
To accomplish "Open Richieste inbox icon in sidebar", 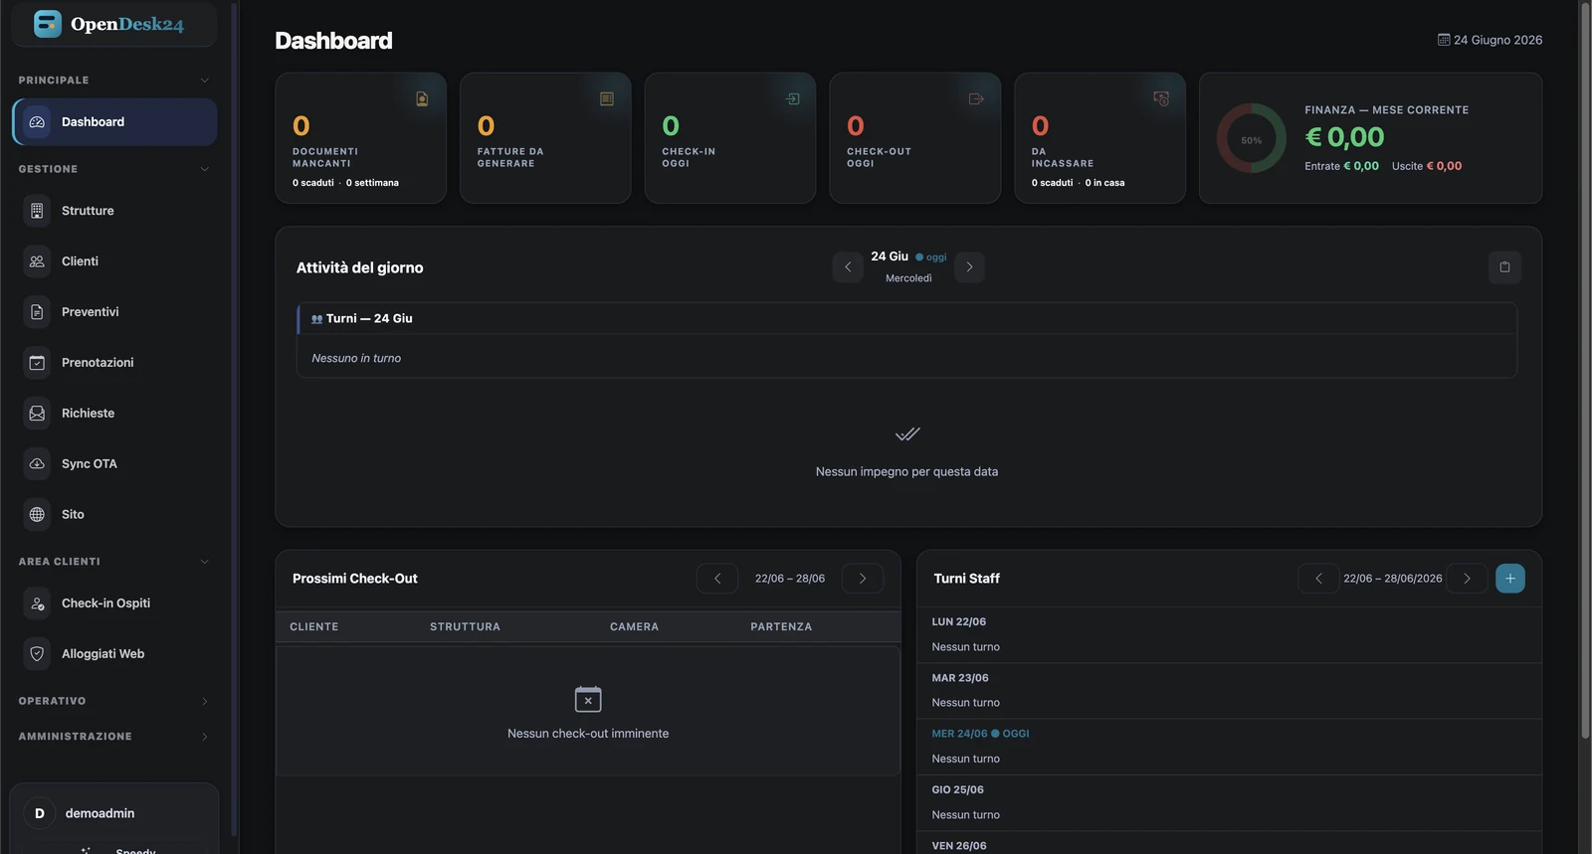I will tap(37, 414).
